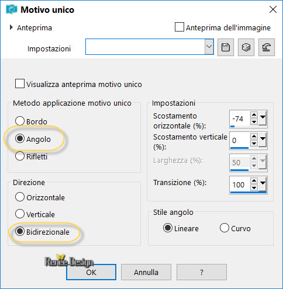Viewport: 283px width, 289px height.
Task: Choose Curvo corner style
Action: coord(225,228)
